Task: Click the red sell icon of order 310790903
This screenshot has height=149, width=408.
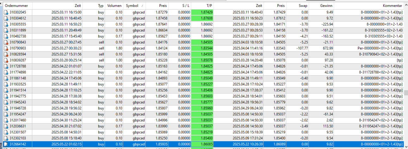Action: point(6,48)
